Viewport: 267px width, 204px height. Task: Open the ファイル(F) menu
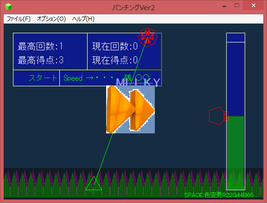(19, 19)
